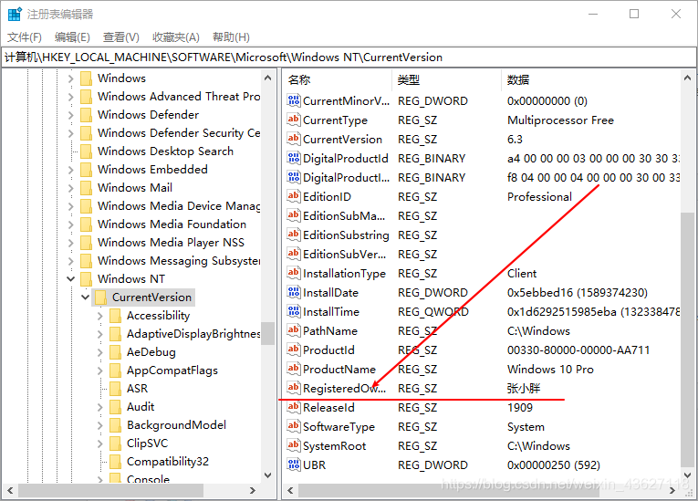Expand the Windows Defender key
The width and height of the screenshot is (698, 501).
pos(70,115)
